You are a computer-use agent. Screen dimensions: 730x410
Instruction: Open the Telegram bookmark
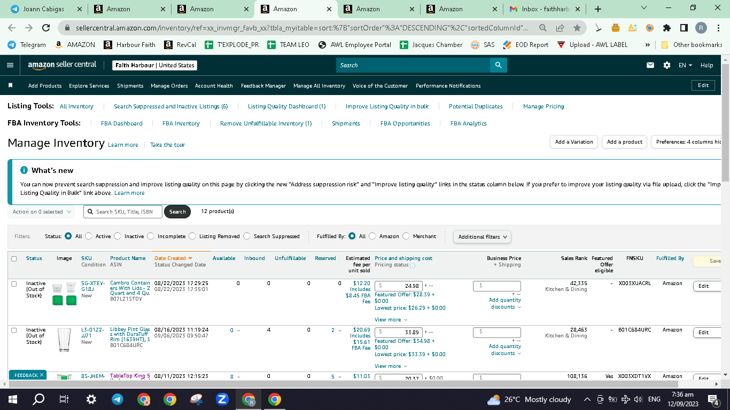pyautogui.click(x=27, y=45)
